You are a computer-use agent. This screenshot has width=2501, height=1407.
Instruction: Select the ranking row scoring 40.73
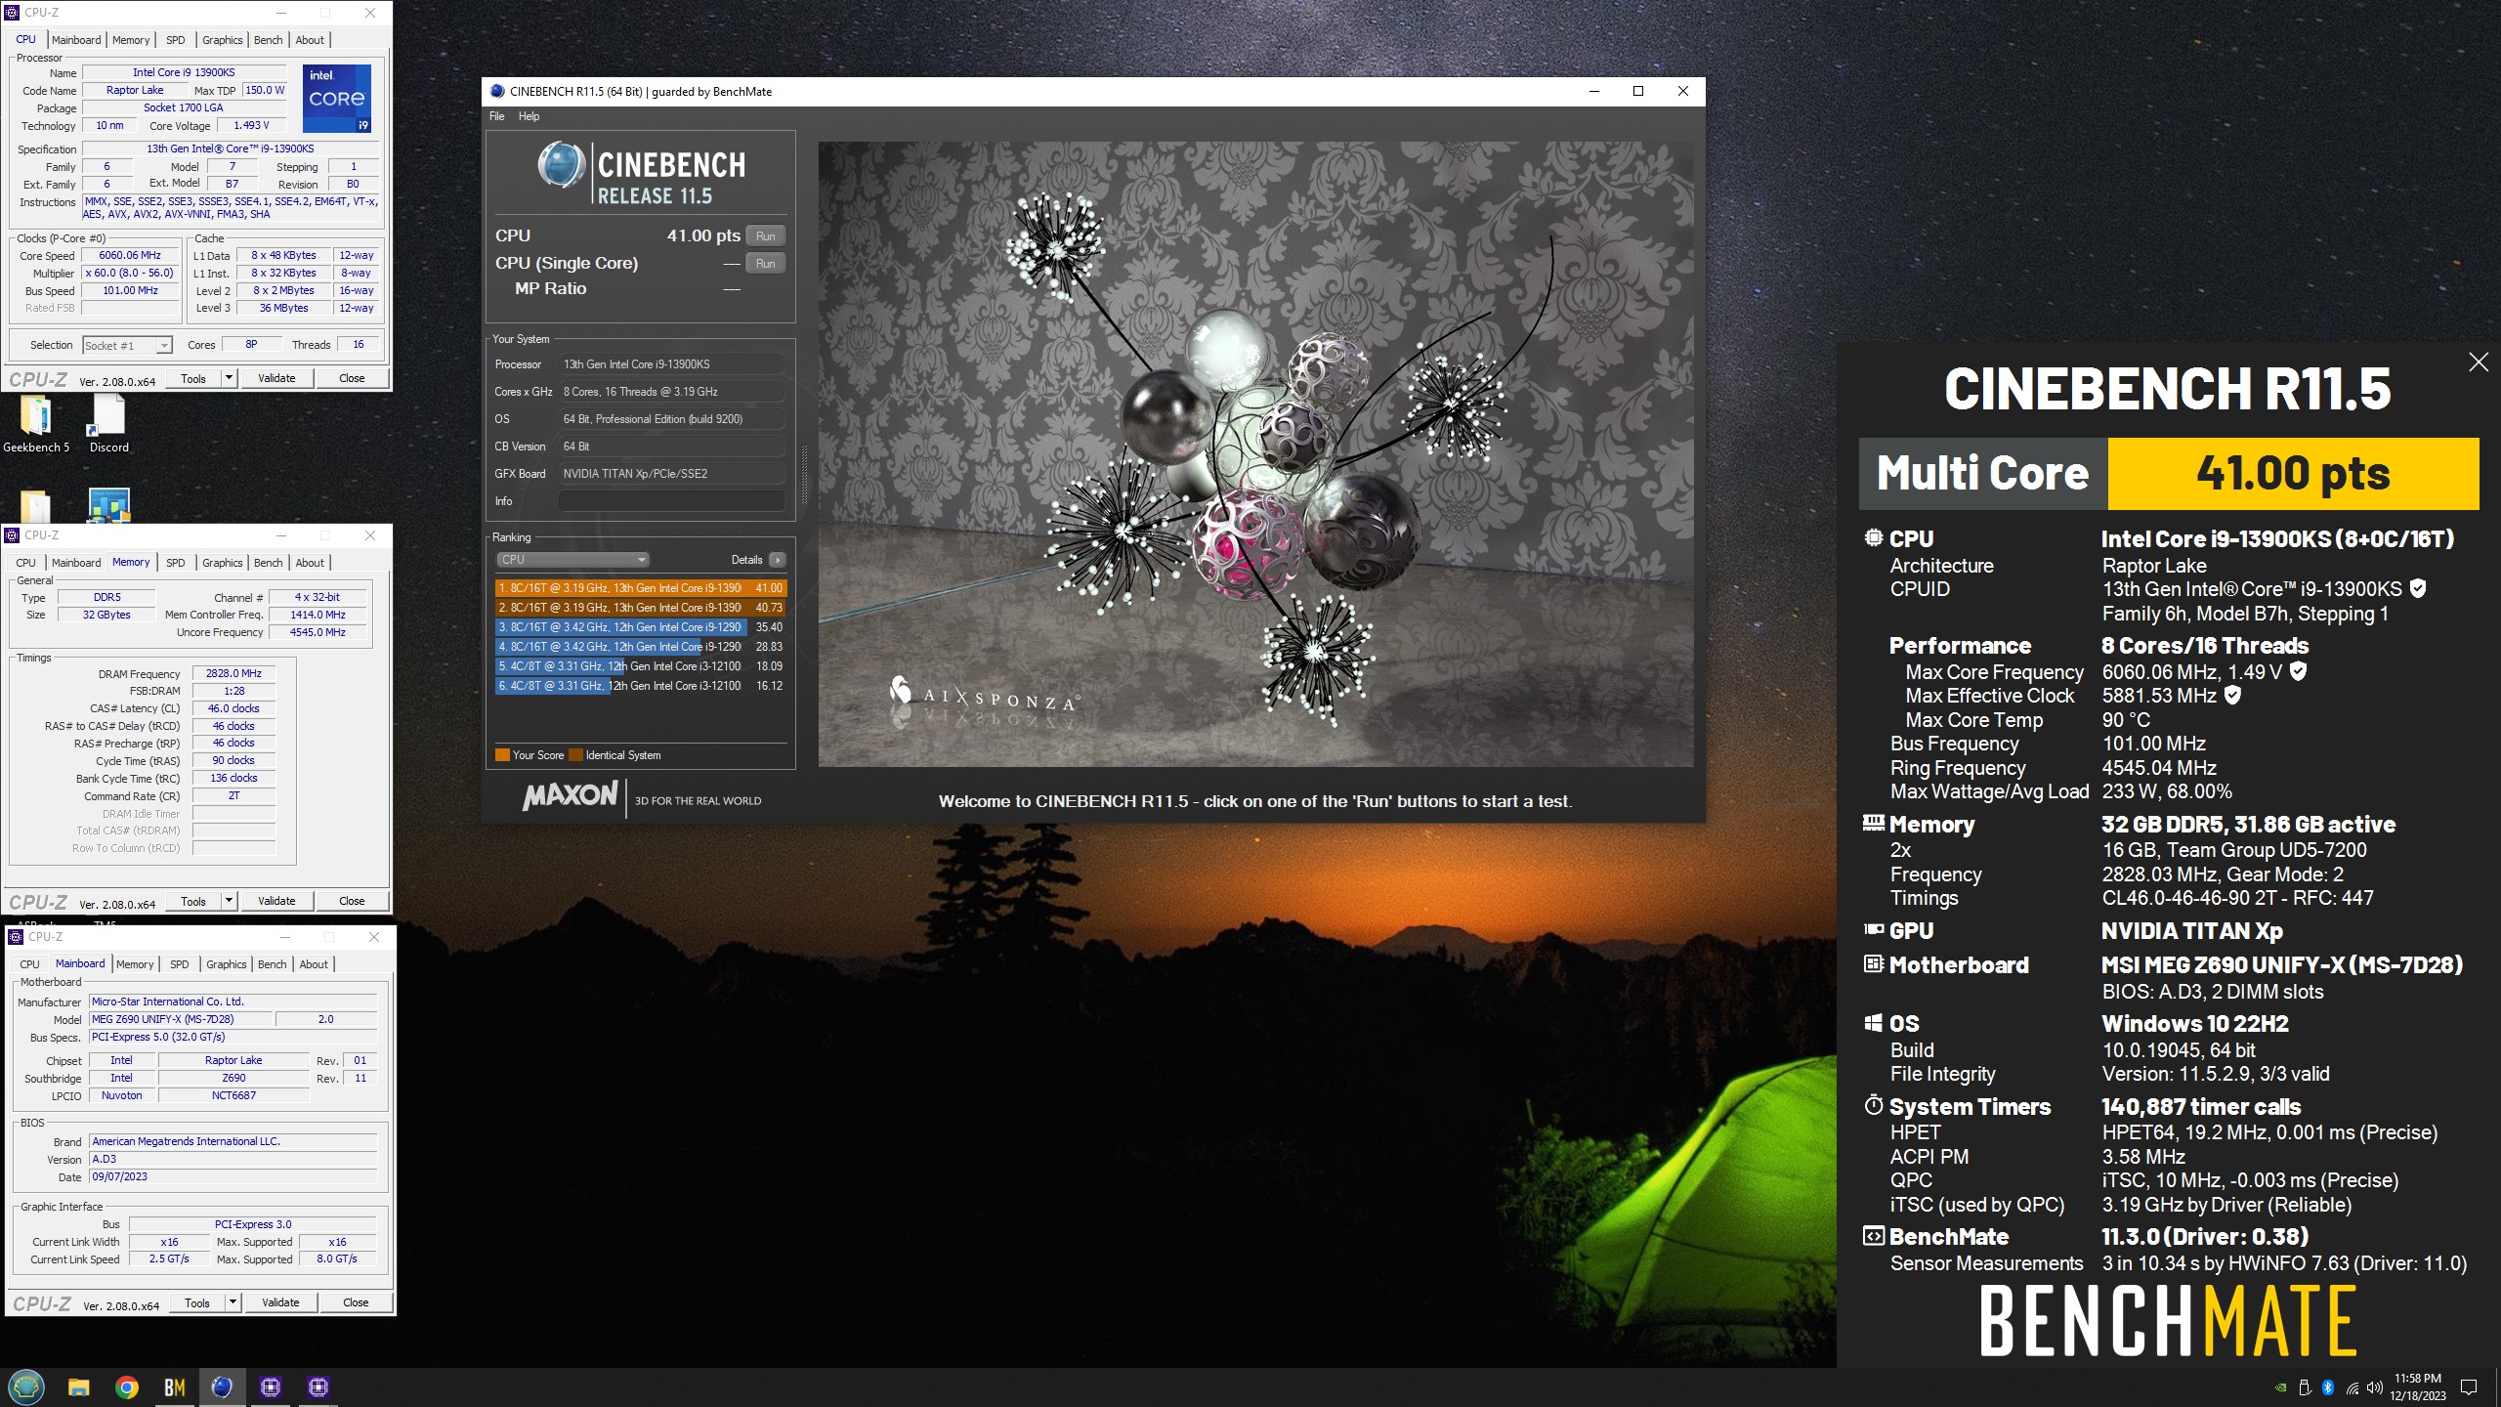tap(640, 608)
